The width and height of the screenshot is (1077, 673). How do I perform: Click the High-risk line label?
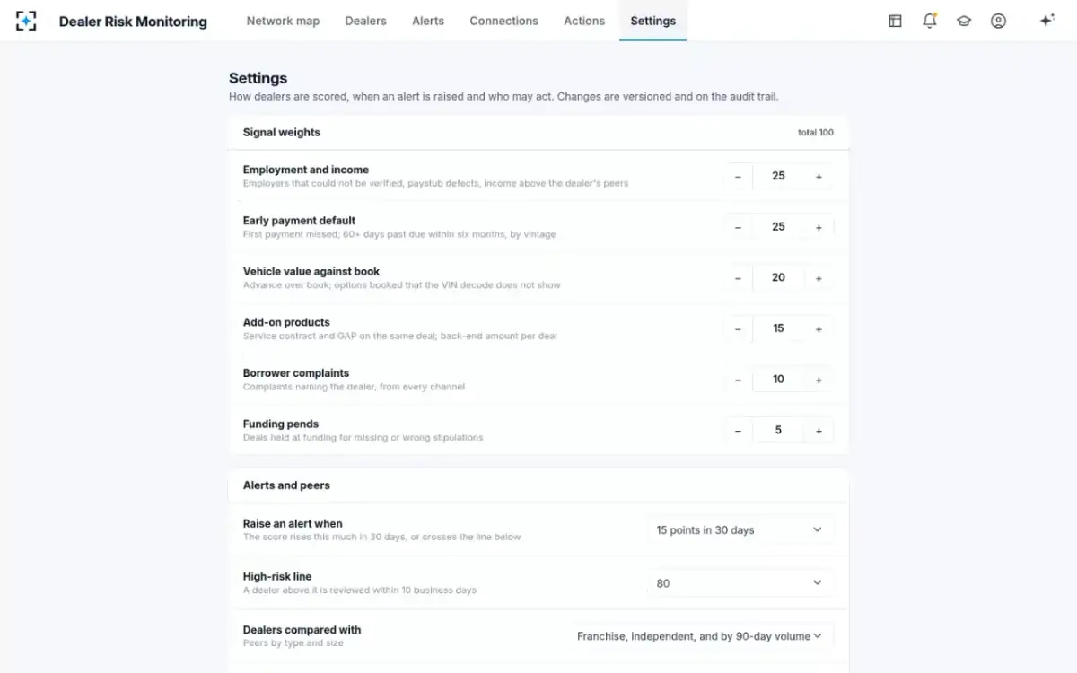tap(277, 577)
